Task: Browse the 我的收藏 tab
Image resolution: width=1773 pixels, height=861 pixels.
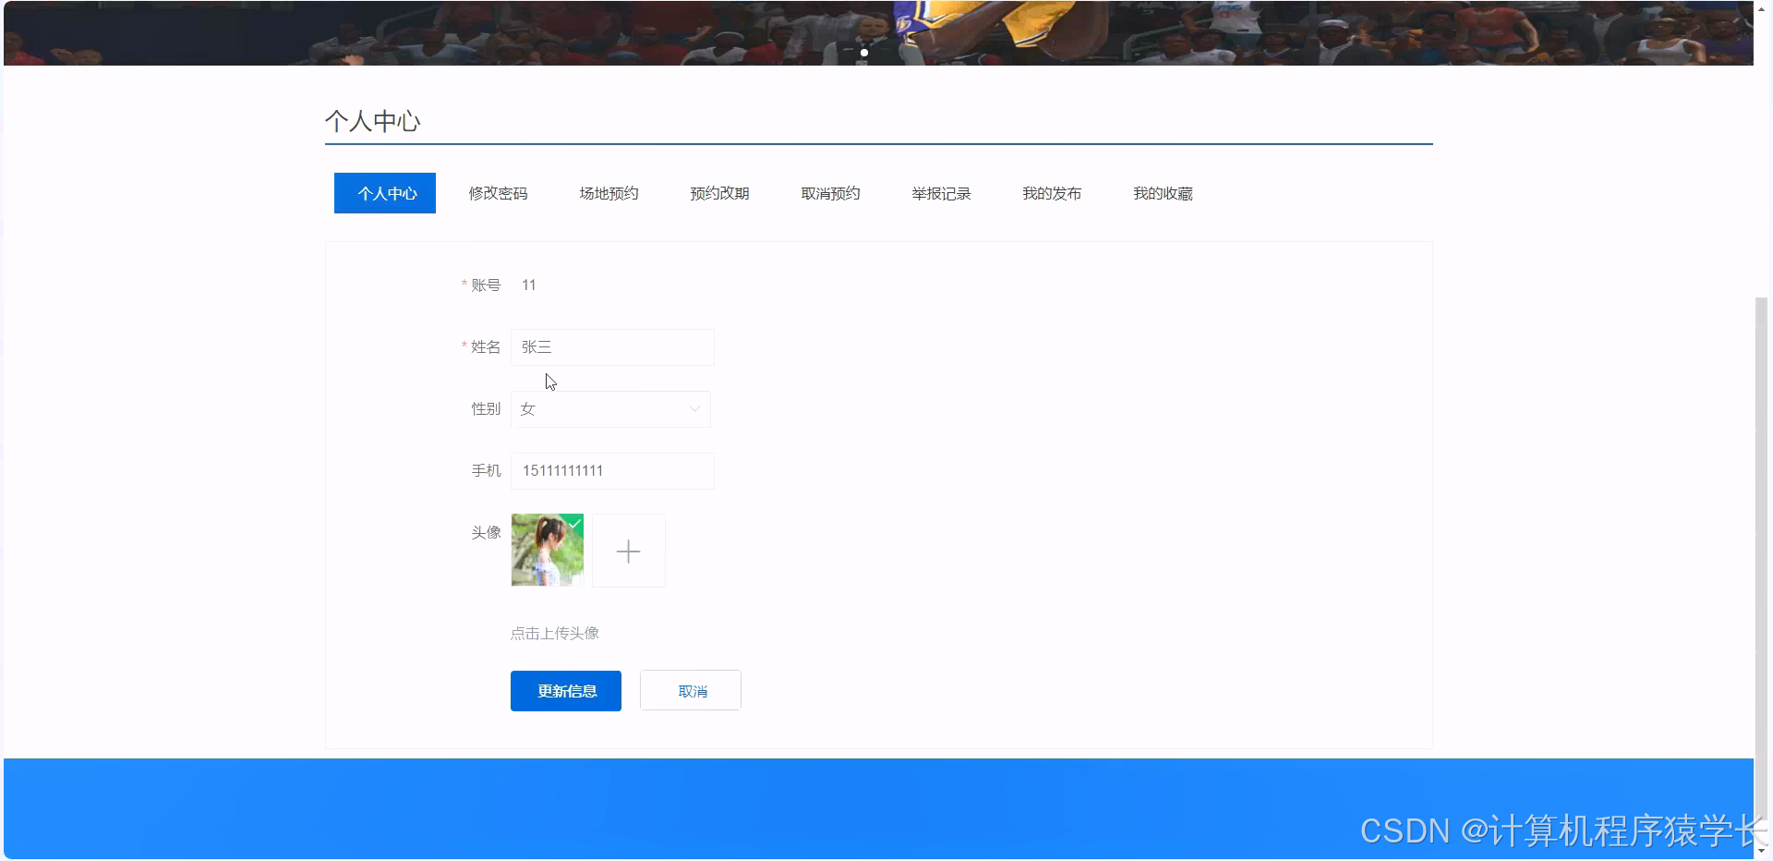Action: coord(1163,193)
